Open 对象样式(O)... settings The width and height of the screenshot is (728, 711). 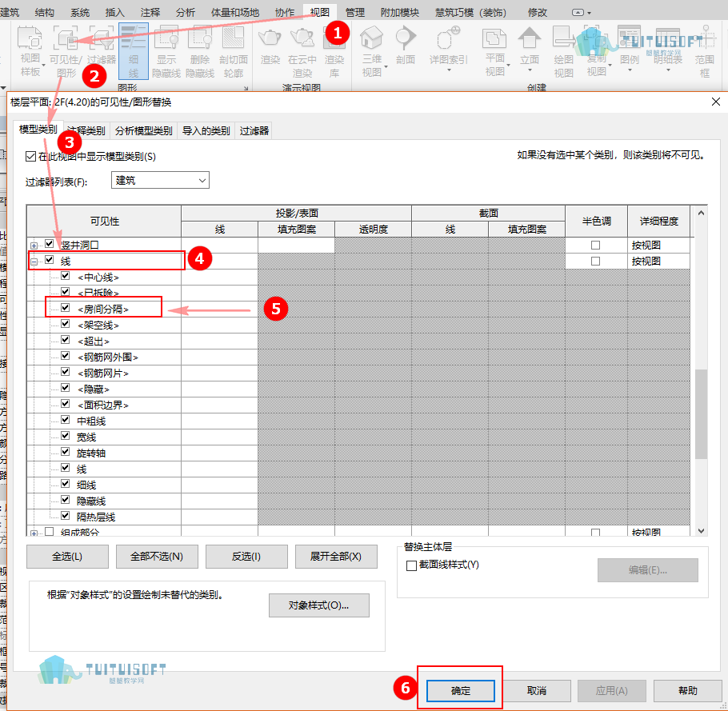pyautogui.click(x=319, y=605)
